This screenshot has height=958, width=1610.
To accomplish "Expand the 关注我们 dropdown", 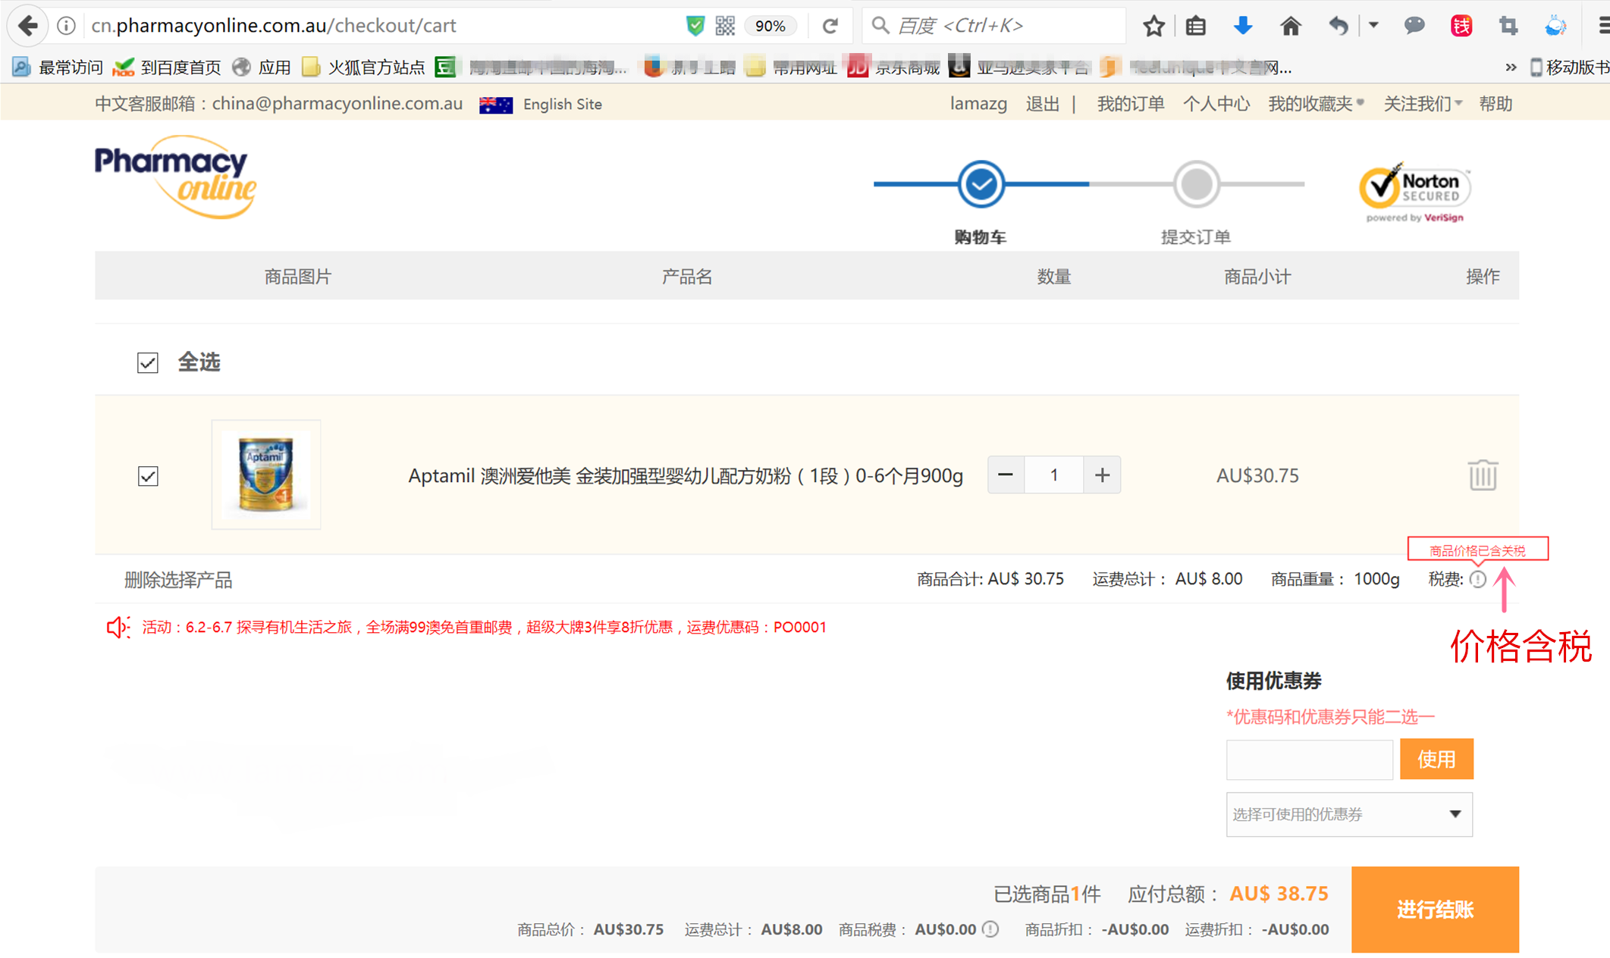I will (x=1422, y=104).
